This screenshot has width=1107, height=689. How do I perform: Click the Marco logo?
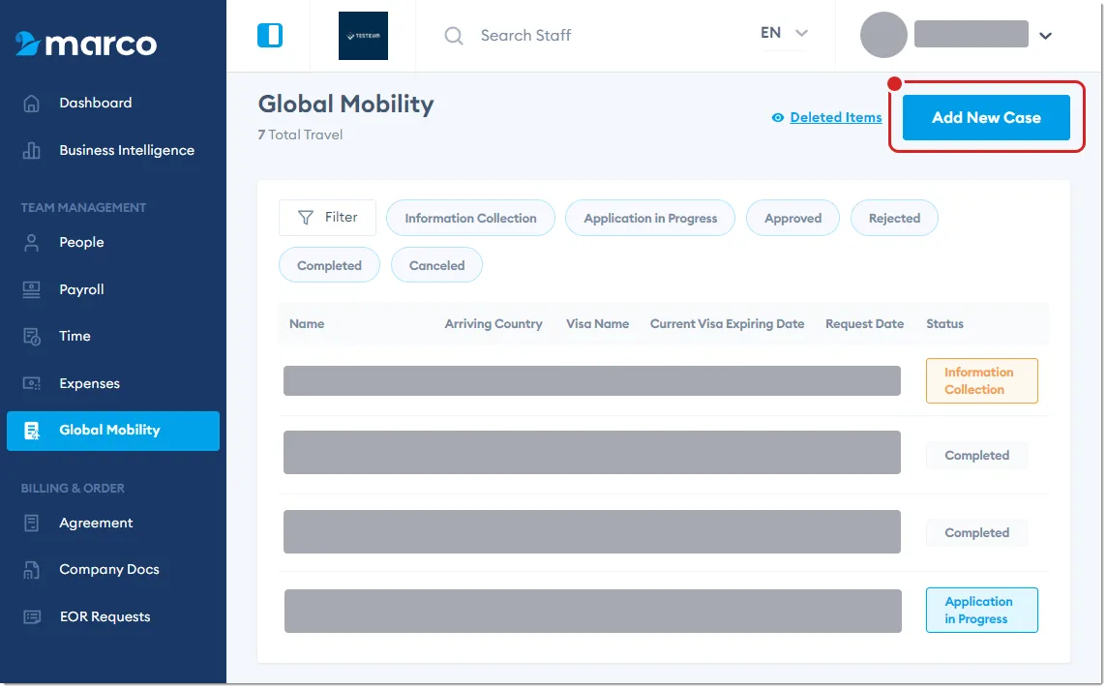(85, 44)
